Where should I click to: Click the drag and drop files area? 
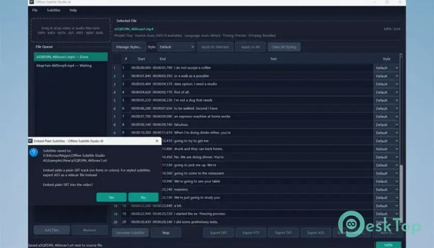click(71, 30)
